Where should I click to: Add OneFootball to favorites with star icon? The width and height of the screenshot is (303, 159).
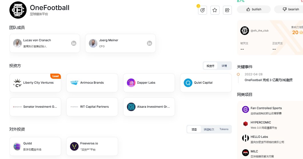point(215,10)
